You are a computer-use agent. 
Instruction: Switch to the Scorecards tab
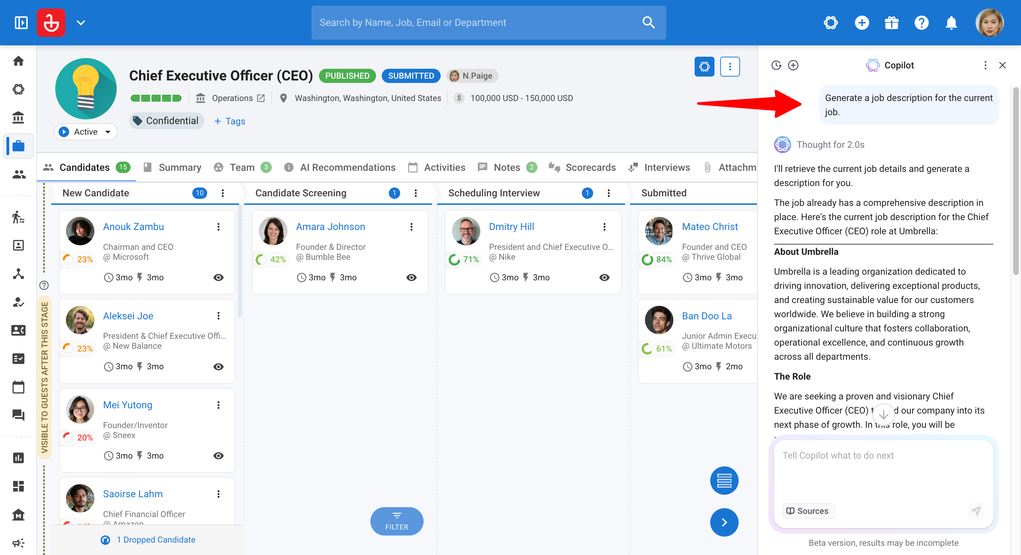point(582,167)
